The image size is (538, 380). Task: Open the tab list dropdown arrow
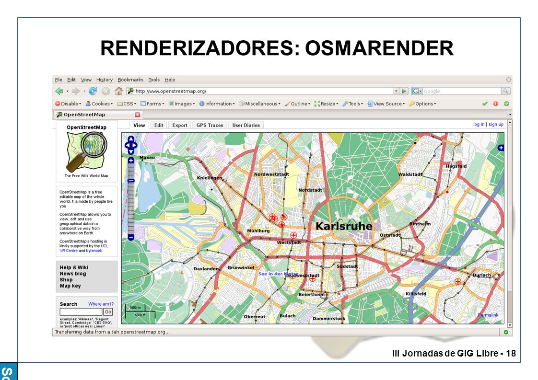pyautogui.click(x=510, y=115)
